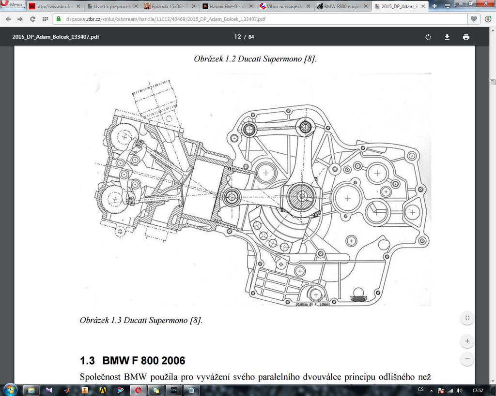Switch to the 'Úvod k preproces' tab
This screenshot has height=396, width=496.
tap(113, 6)
